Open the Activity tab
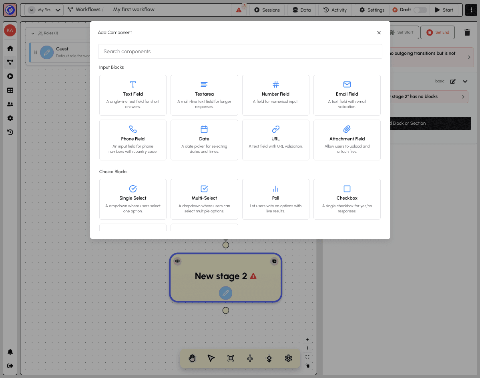480x378 pixels. pyautogui.click(x=335, y=10)
